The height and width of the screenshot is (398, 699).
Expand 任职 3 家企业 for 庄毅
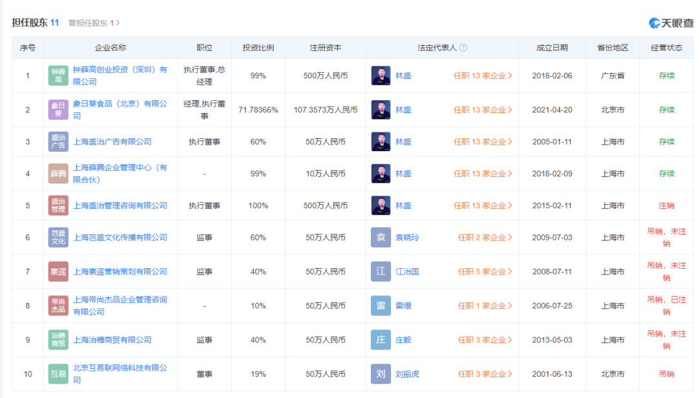(x=485, y=340)
